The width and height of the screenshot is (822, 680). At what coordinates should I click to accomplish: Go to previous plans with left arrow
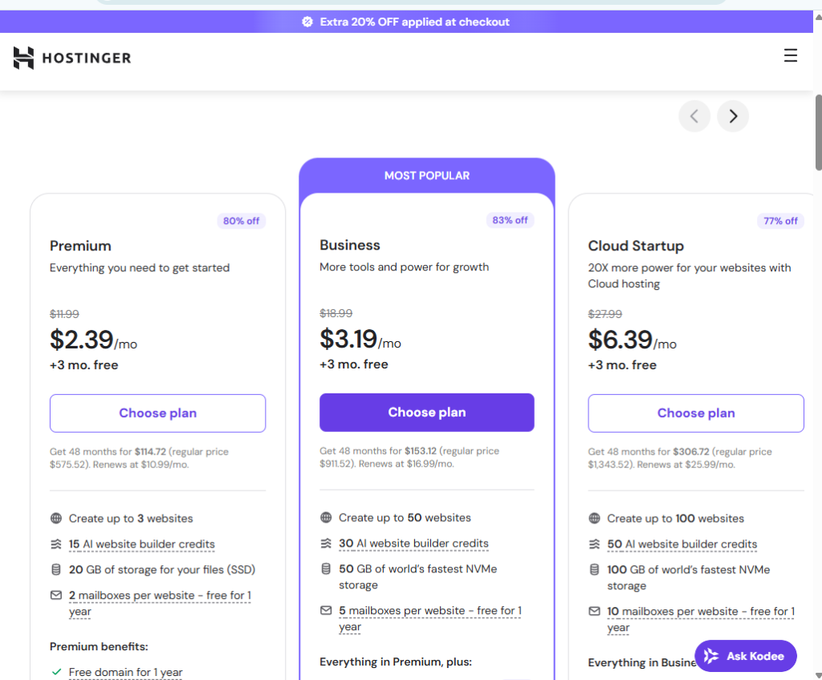tap(694, 116)
